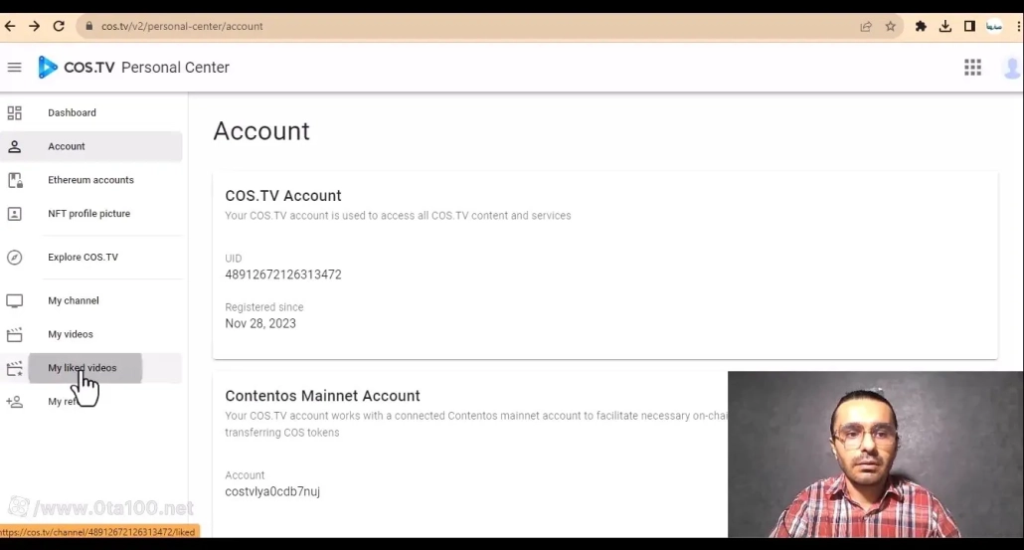This screenshot has width=1024, height=550.
Task: Select My liked videos in sidebar
Action: pos(84,368)
